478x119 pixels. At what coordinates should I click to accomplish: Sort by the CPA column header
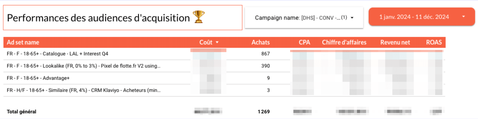coord(304,42)
